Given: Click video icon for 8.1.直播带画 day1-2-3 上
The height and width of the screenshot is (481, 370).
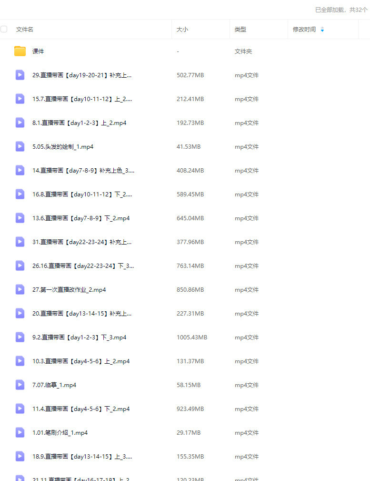Looking at the screenshot, I should coord(20,123).
